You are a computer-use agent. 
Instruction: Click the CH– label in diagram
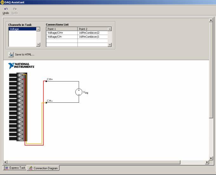[50, 101]
